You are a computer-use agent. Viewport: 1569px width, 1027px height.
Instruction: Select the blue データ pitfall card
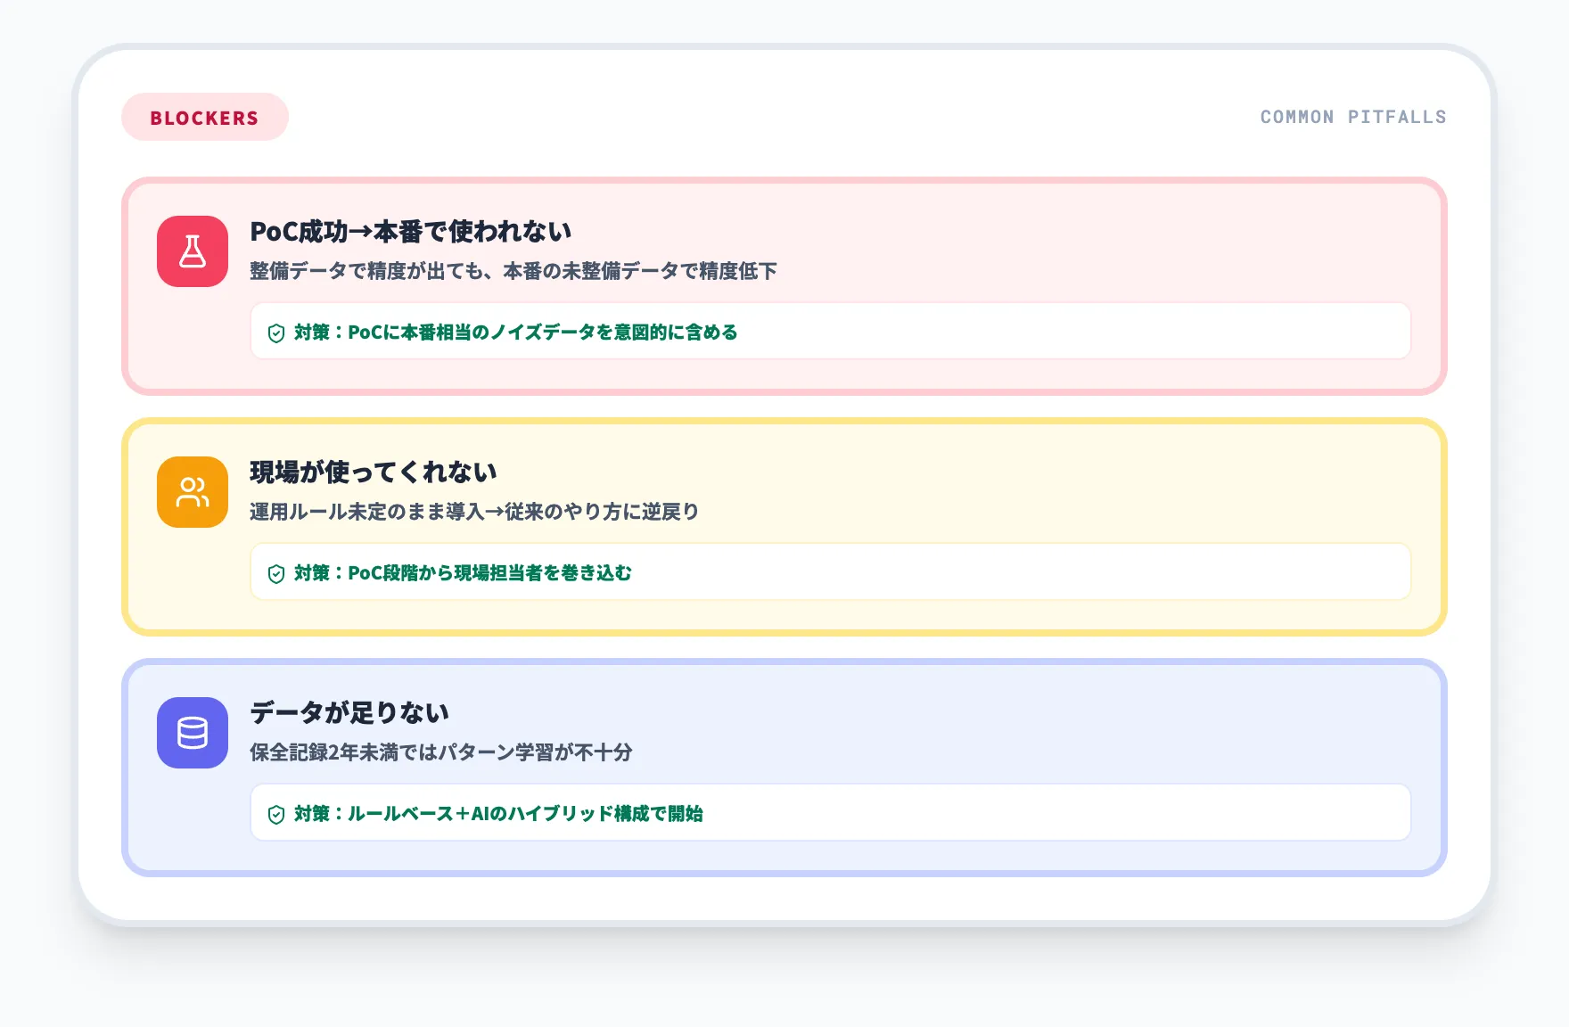[x=784, y=767]
